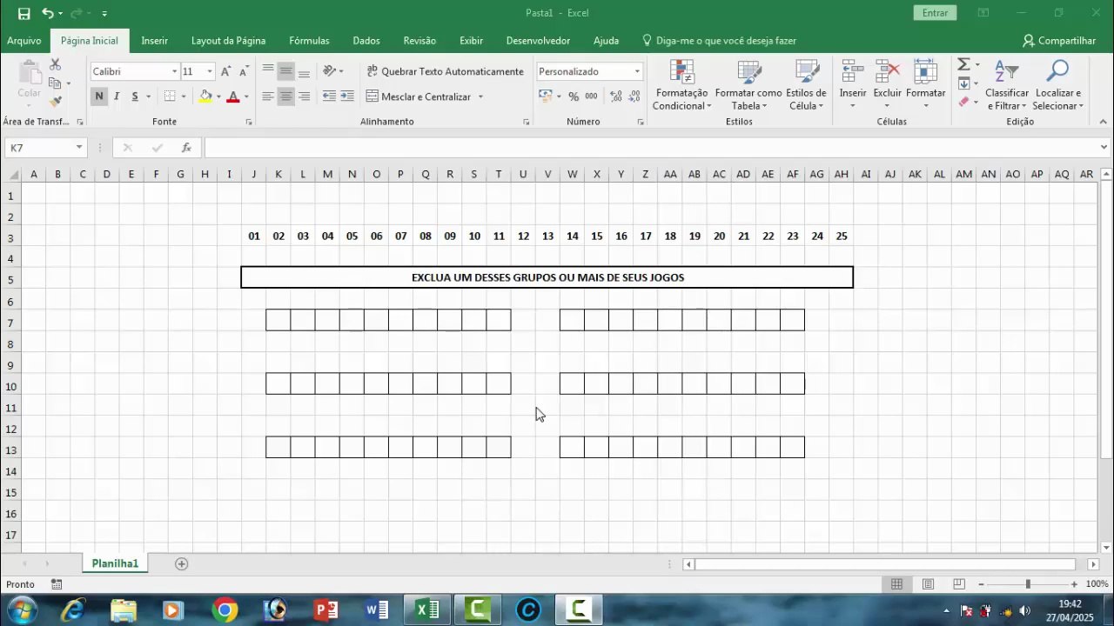
Task: Adjust the zoom slider handle
Action: 1028,584
